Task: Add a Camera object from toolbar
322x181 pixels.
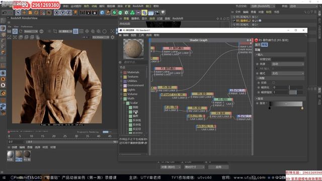Action: click(156, 13)
